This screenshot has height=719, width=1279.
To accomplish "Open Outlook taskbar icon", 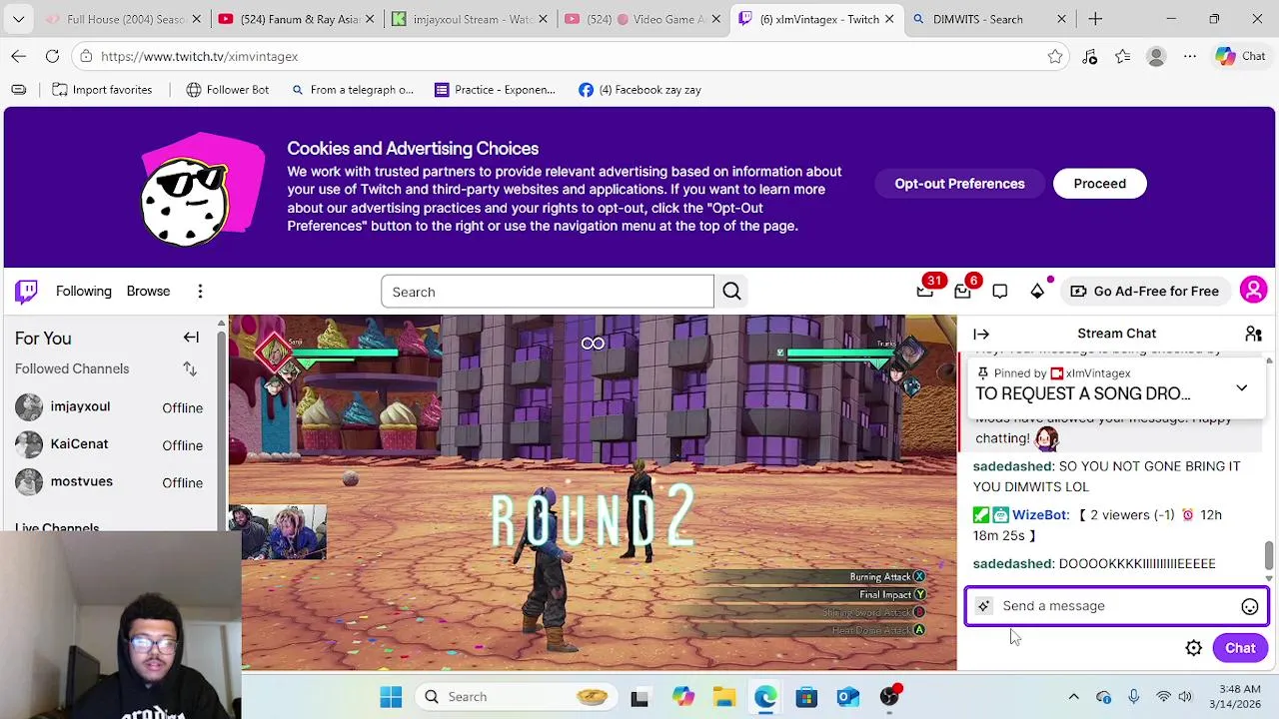I will tap(848, 697).
